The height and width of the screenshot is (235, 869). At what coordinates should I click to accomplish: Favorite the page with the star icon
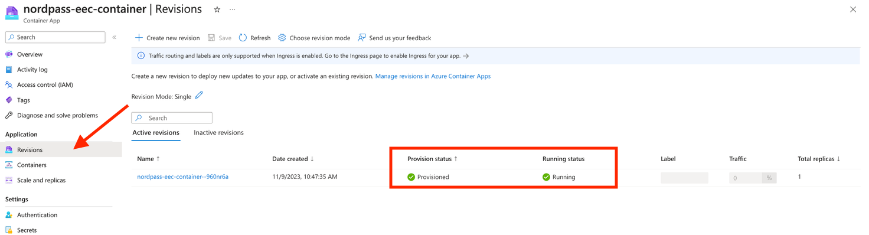click(x=217, y=9)
